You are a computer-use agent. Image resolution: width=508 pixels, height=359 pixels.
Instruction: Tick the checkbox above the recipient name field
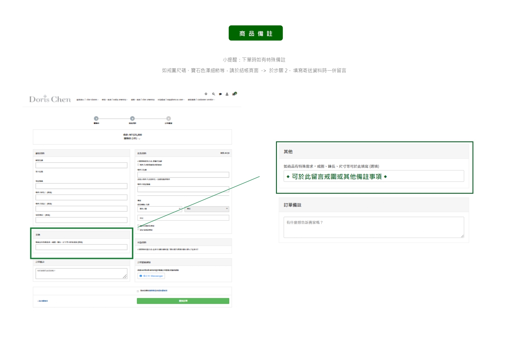138,165
